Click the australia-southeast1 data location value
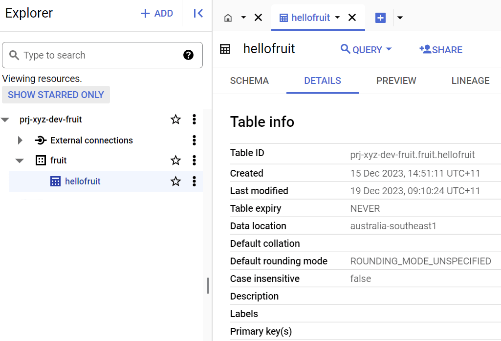 point(393,226)
